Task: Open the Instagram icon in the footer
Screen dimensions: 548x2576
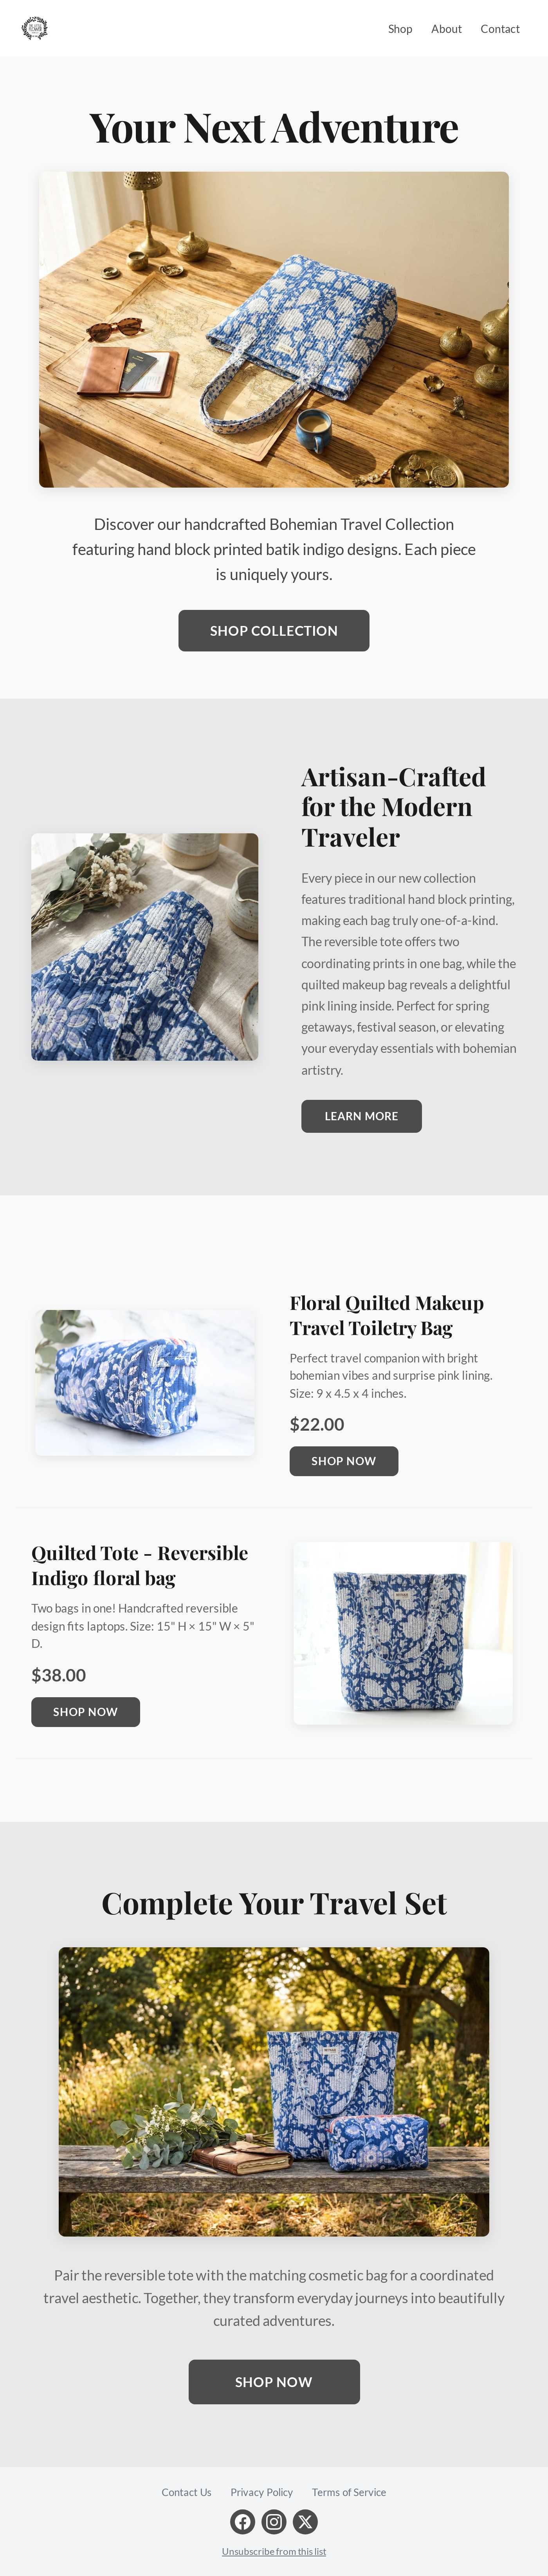Action: [274, 2521]
